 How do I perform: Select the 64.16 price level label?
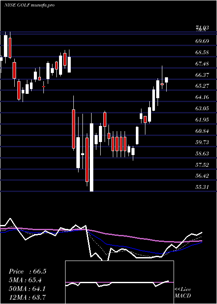202,97
